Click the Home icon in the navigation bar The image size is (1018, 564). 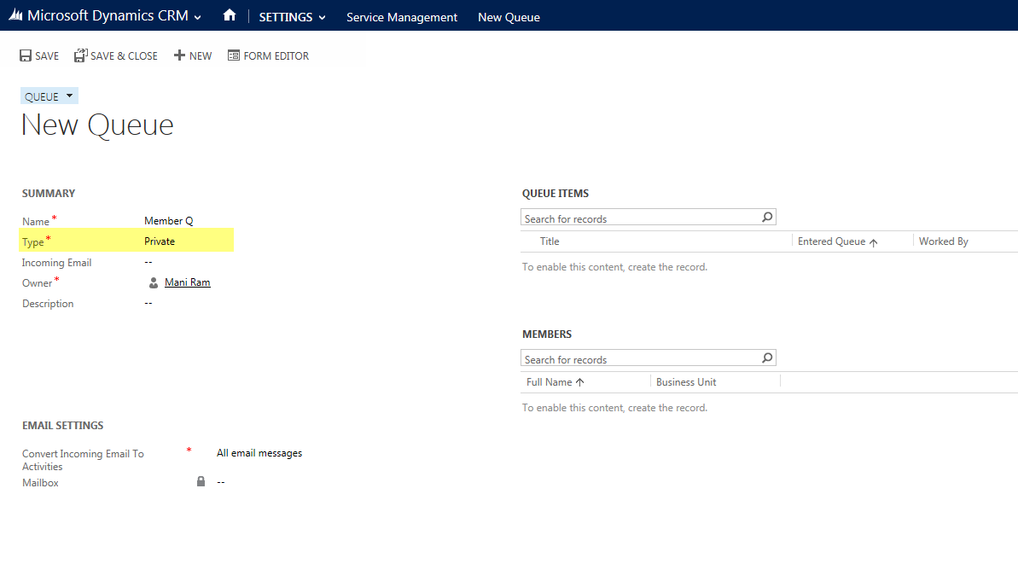pos(229,15)
